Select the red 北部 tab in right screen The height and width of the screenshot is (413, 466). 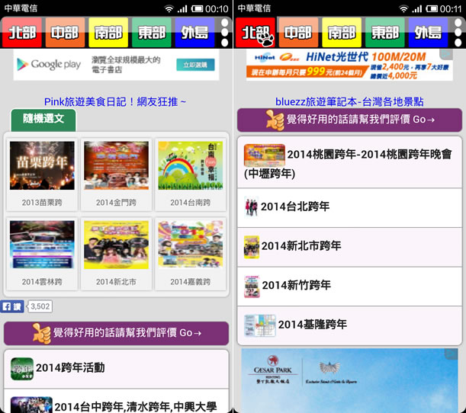pyautogui.click(x=255, y=32)
